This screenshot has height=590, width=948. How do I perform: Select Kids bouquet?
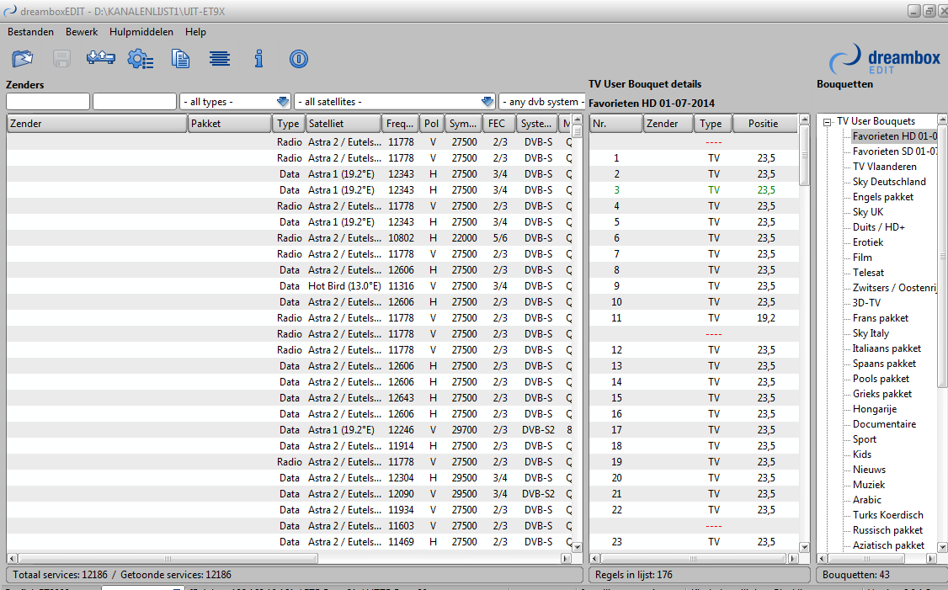tap(862, 454)
